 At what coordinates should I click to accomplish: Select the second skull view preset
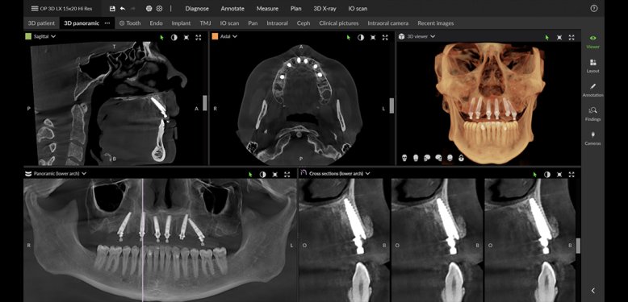[x=416, y=158]
